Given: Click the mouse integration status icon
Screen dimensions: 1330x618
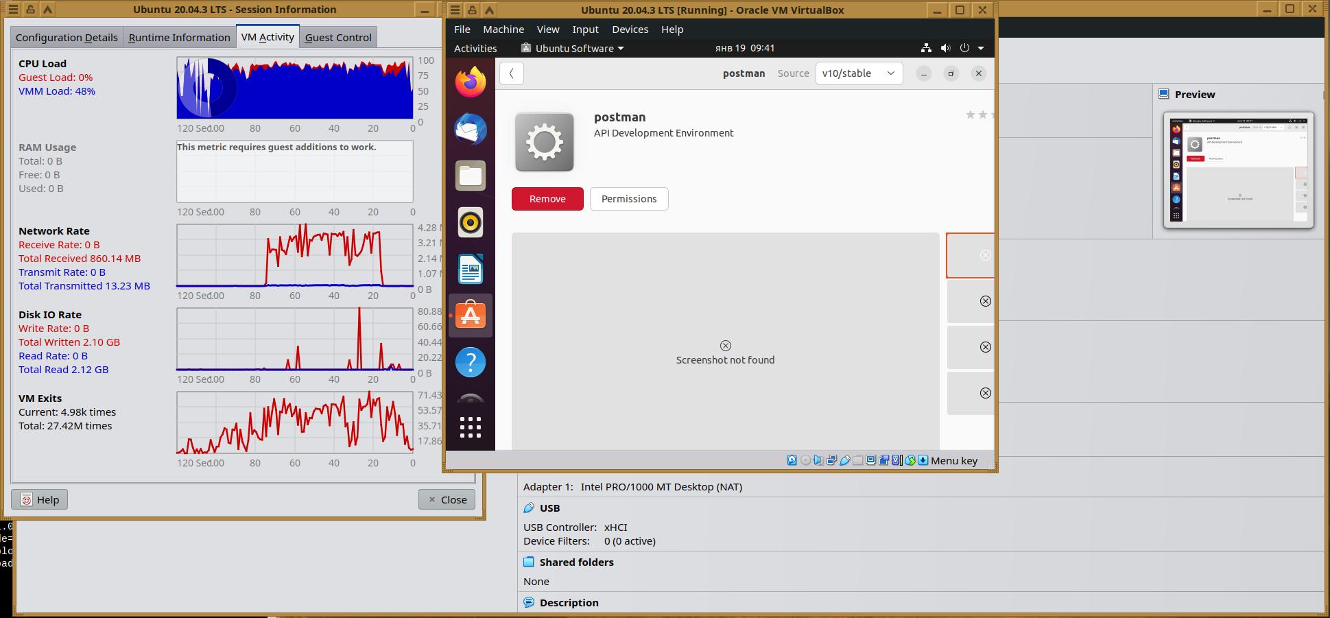Looking at the screenshot, I should [x=910, y=460].
